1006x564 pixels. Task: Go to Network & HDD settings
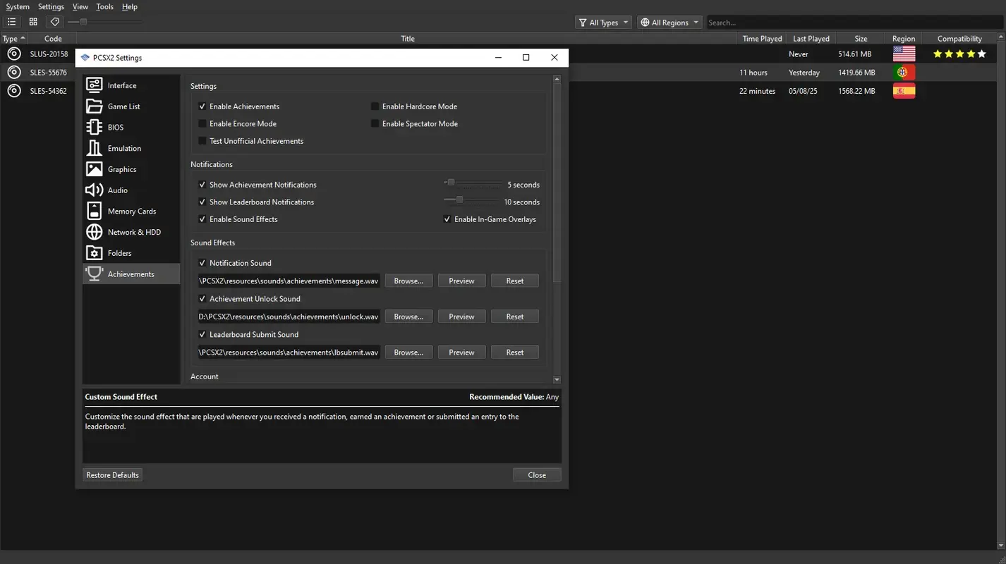[134, 232]
